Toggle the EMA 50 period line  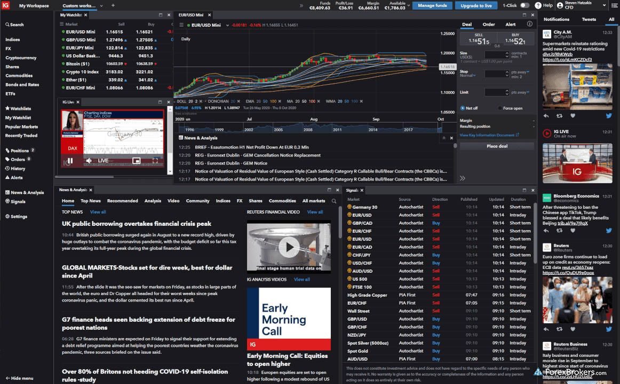coord(265,101)
